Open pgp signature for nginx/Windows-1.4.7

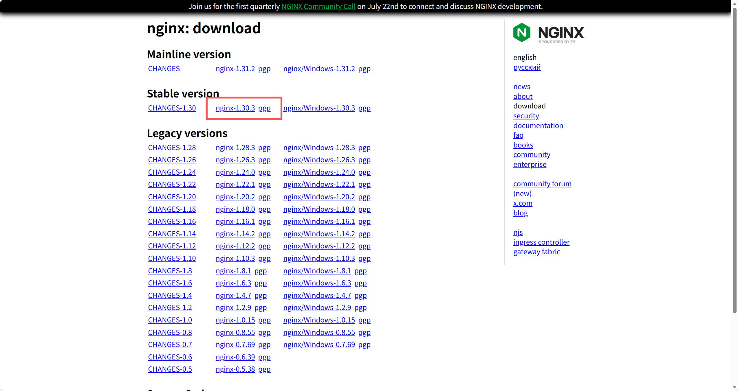coord(360,295)
